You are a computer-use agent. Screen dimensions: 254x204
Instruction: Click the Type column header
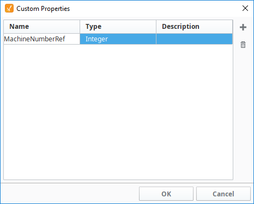[x=118, y=27]
